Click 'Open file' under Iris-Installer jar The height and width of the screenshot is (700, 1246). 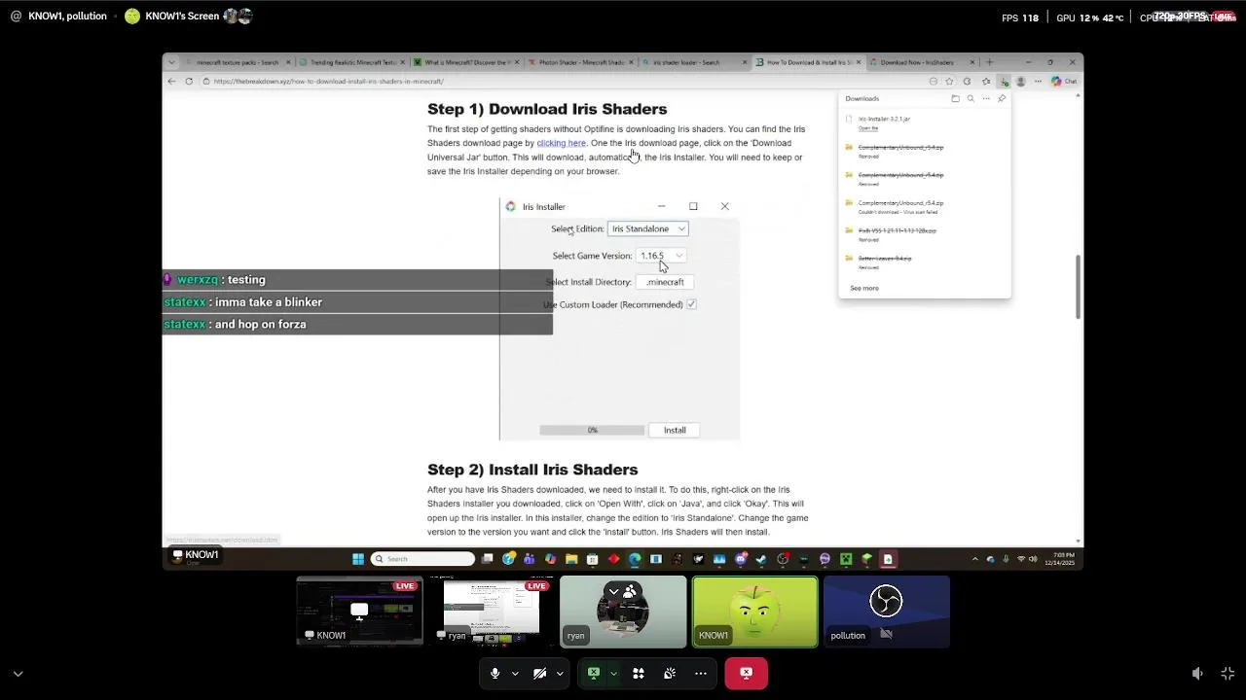(x=868, y=128)
